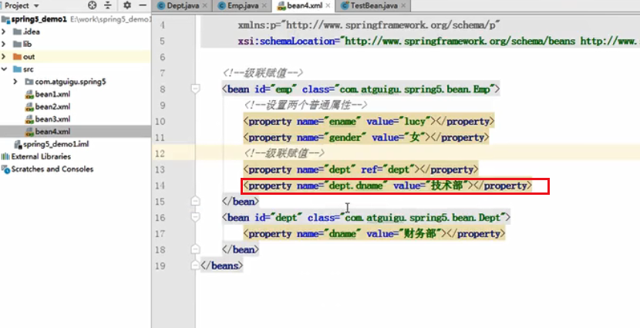The image size is (640, 328).
Task: Open bean1.xml in the project tree
Action: [x=52, y=94]
